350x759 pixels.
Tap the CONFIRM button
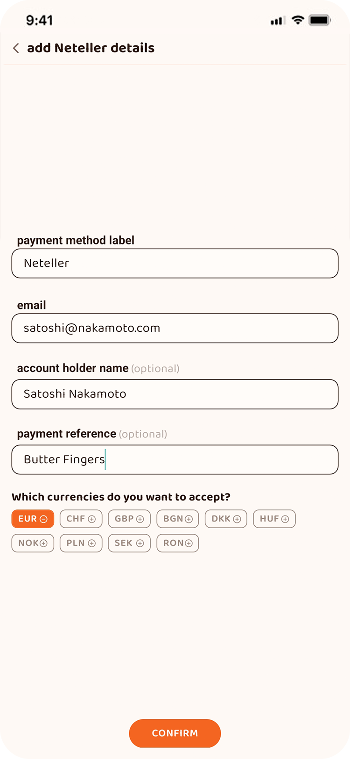(175, 733)
